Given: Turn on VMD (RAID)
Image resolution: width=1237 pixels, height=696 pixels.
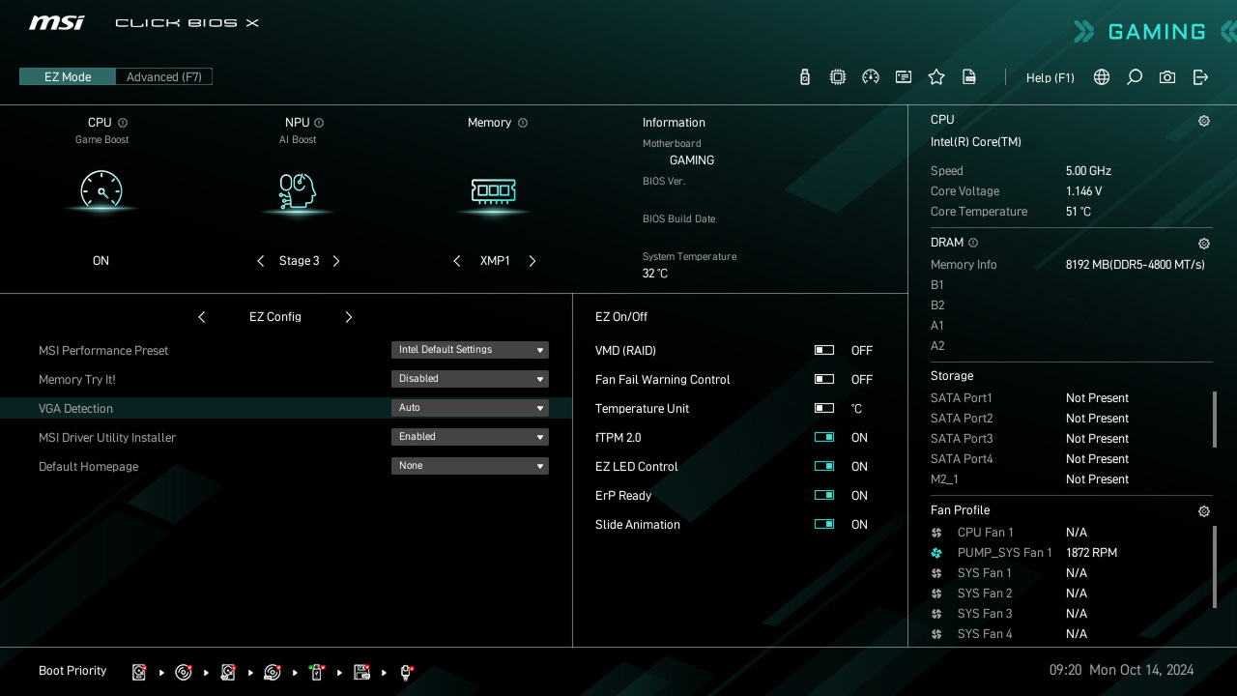Looking at the screenshot, I should (823, 350).
